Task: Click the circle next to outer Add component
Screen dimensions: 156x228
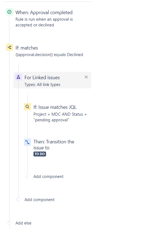Action: coord(18,199)
